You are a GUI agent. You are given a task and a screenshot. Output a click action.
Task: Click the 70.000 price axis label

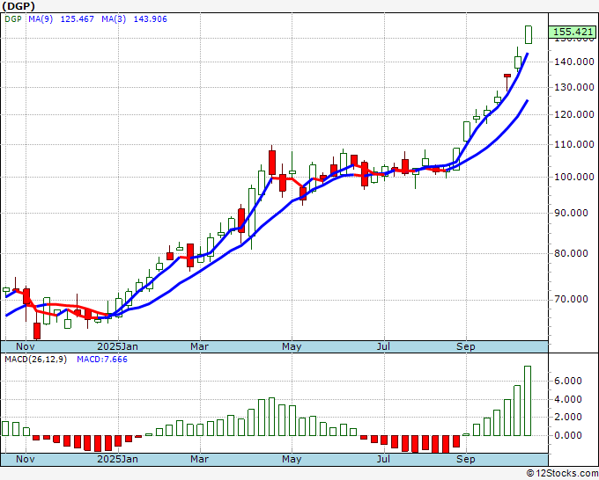click(571, 299)
